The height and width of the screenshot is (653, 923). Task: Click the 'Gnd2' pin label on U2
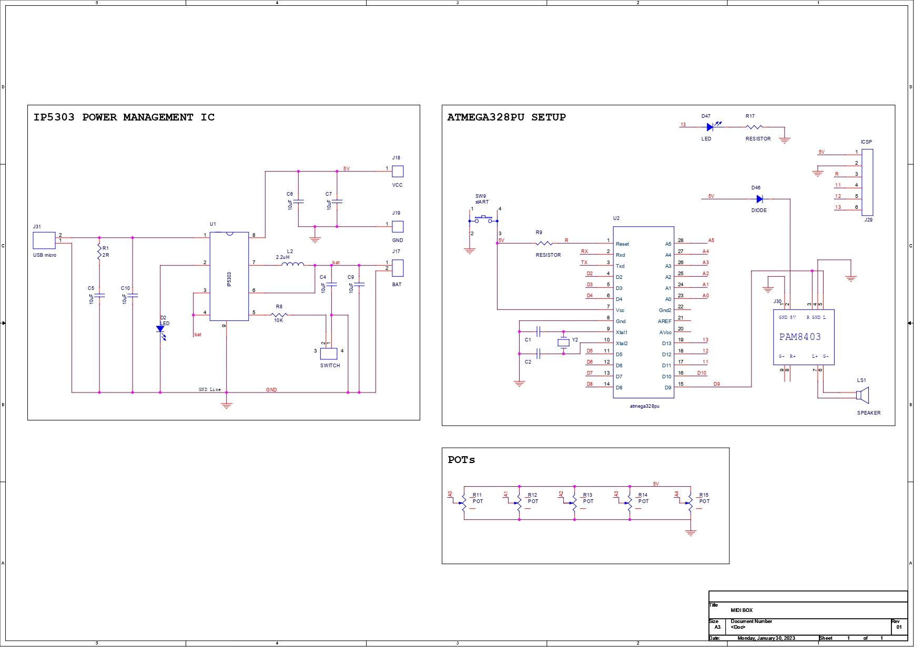click(x=665, y=310)
